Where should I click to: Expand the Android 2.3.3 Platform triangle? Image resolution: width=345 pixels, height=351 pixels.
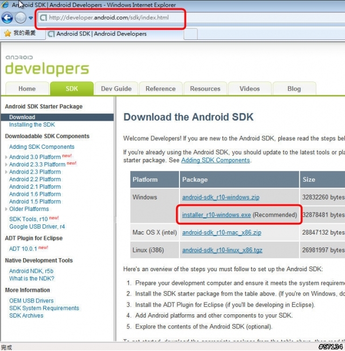pos(6,164)
